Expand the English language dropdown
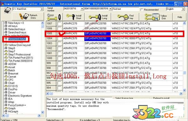 coord(183,9)
